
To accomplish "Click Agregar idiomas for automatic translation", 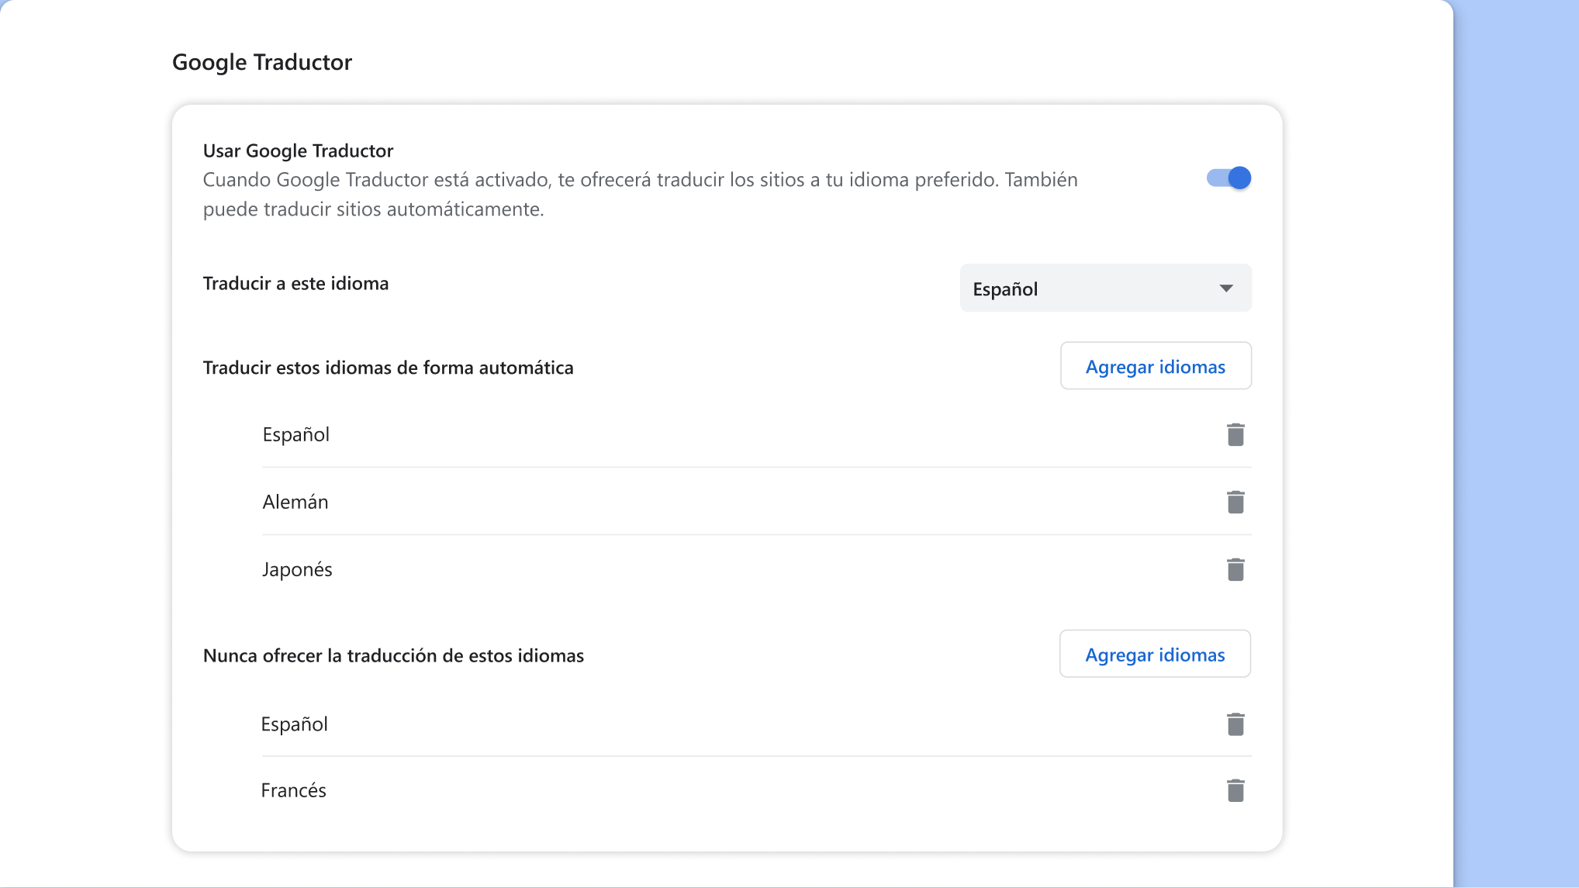I will click(x=1156, y=365).
